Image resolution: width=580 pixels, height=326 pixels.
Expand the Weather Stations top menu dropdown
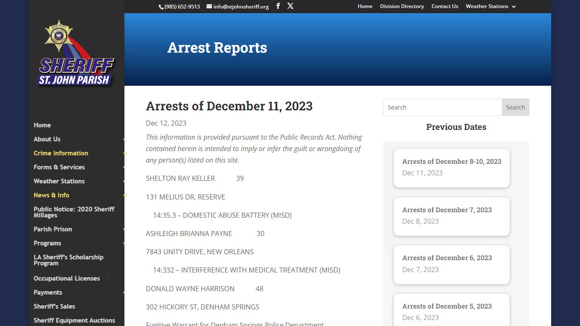coord(514,7)
